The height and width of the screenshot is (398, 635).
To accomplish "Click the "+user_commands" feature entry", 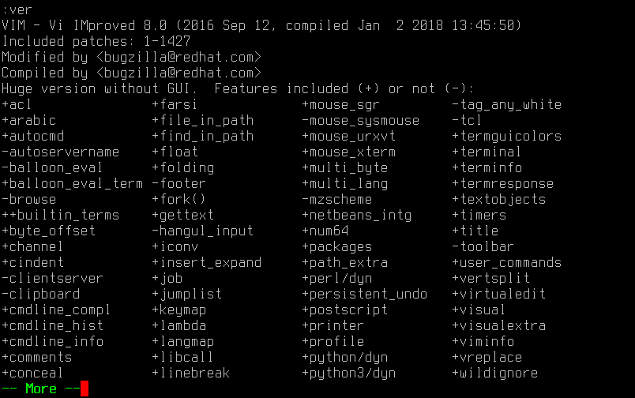I will (x=506, y=262).
